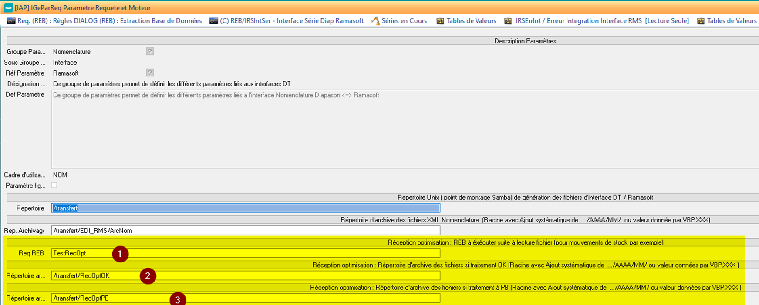
Task: Open Req. (REB) Extraction Base de Données
Action: click(110, 21)
